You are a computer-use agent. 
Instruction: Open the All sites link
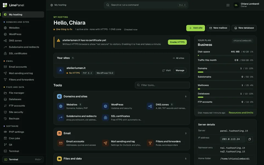[178, 58]
